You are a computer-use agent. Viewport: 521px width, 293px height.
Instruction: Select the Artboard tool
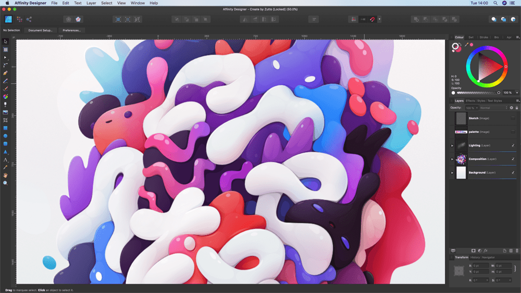pos(5,49)
